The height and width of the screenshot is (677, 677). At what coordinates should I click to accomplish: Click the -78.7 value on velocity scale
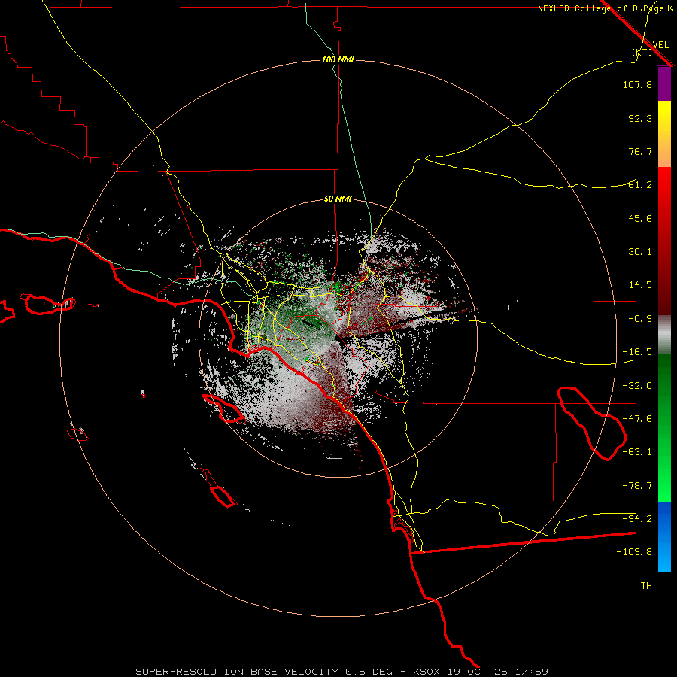(637, 486)
